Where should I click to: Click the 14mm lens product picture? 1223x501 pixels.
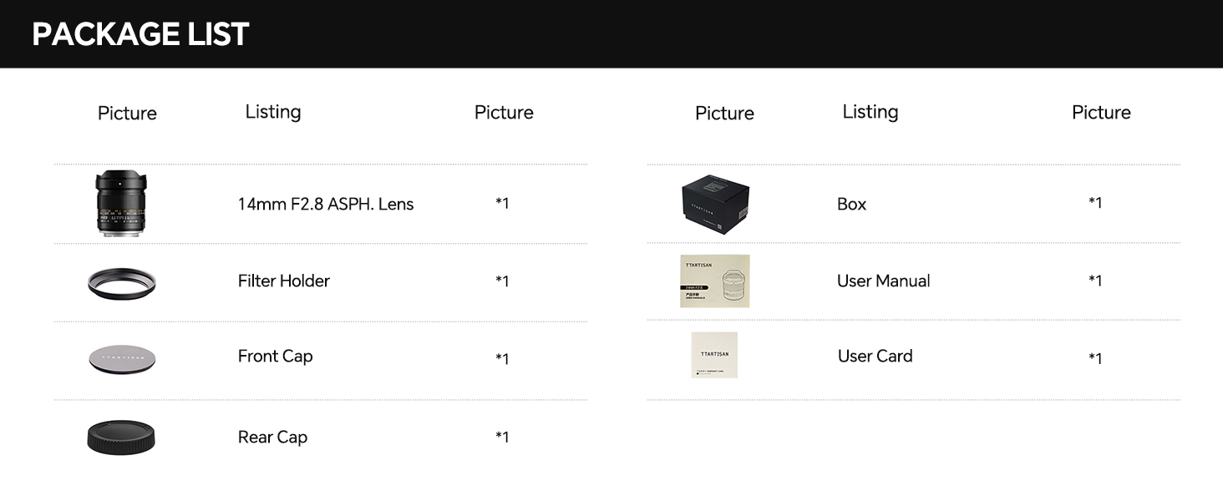click(122, 204)
